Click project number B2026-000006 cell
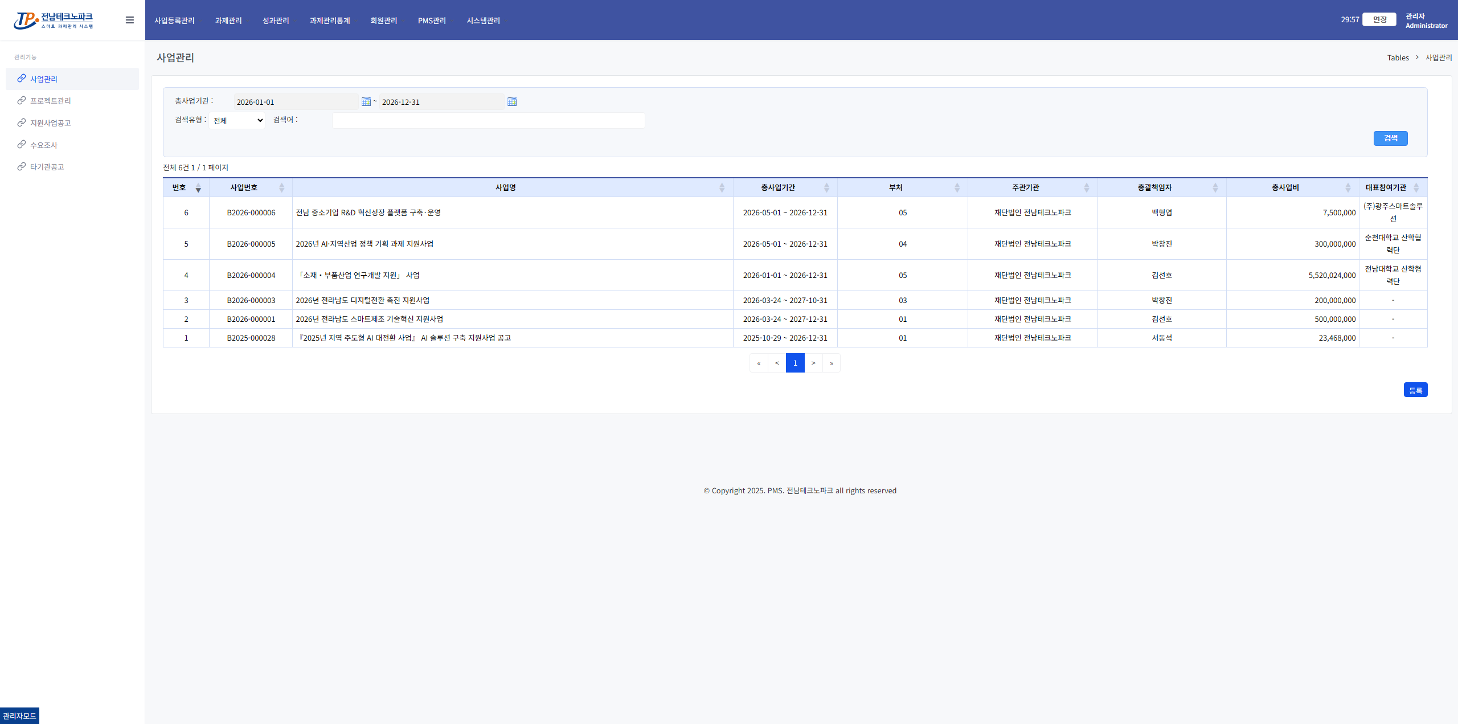This screenshot has height=724, width=1458. tap(251, 212)
